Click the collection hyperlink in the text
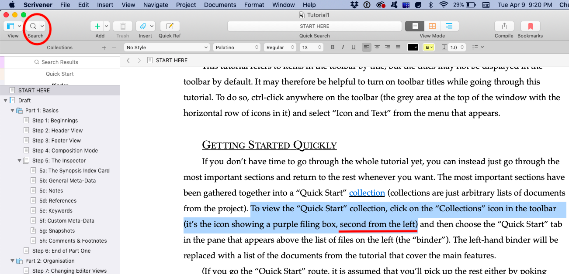569x274 pixels. coord(367,193)
